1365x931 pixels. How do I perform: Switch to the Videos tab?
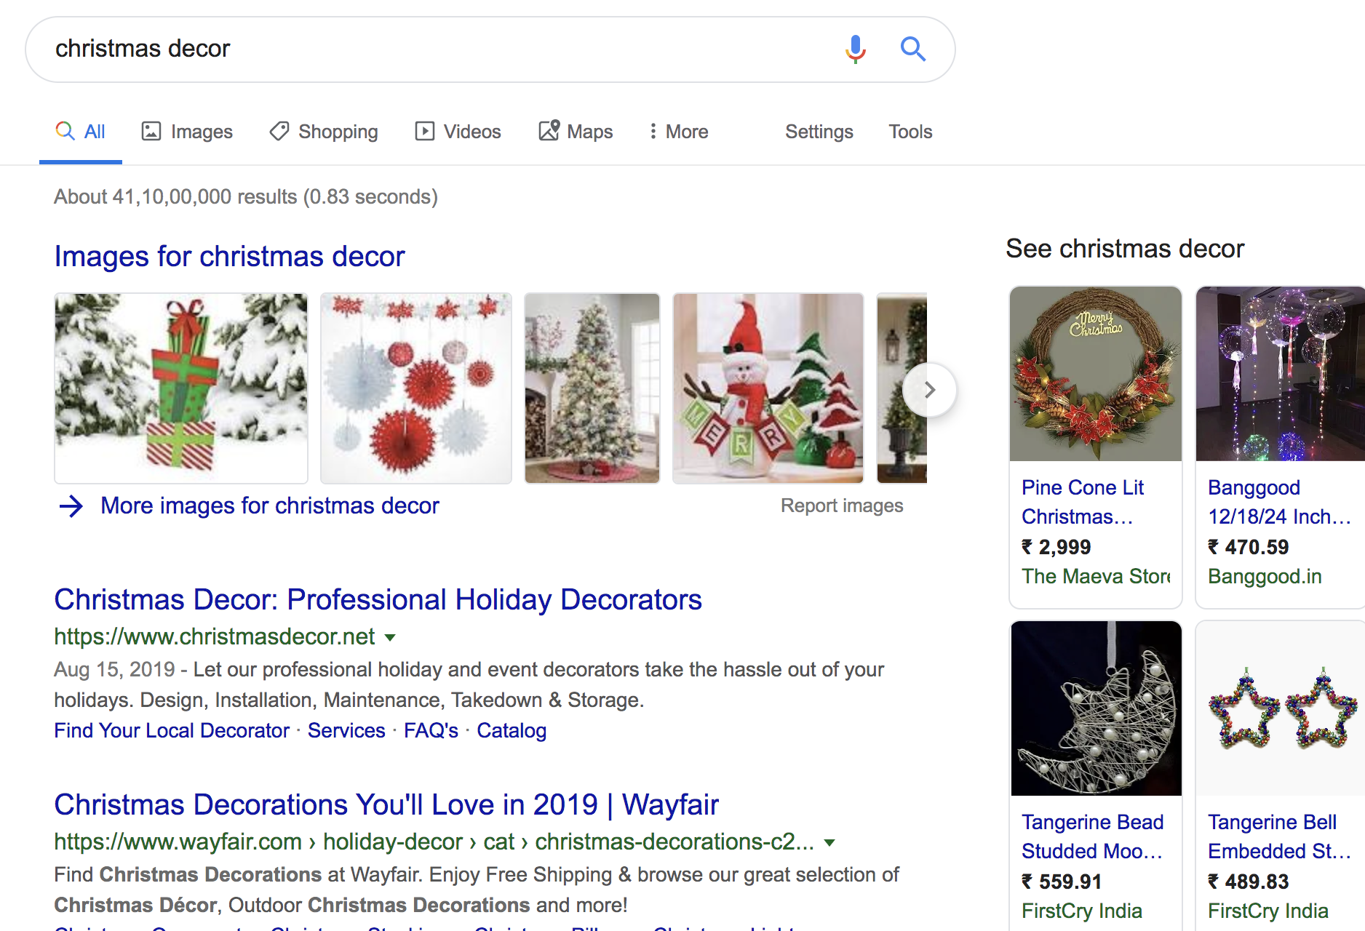point(458,132)
